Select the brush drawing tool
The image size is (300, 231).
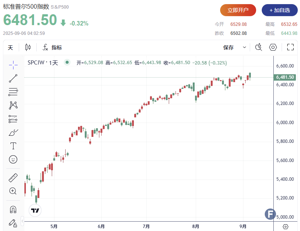pos(13,132)
